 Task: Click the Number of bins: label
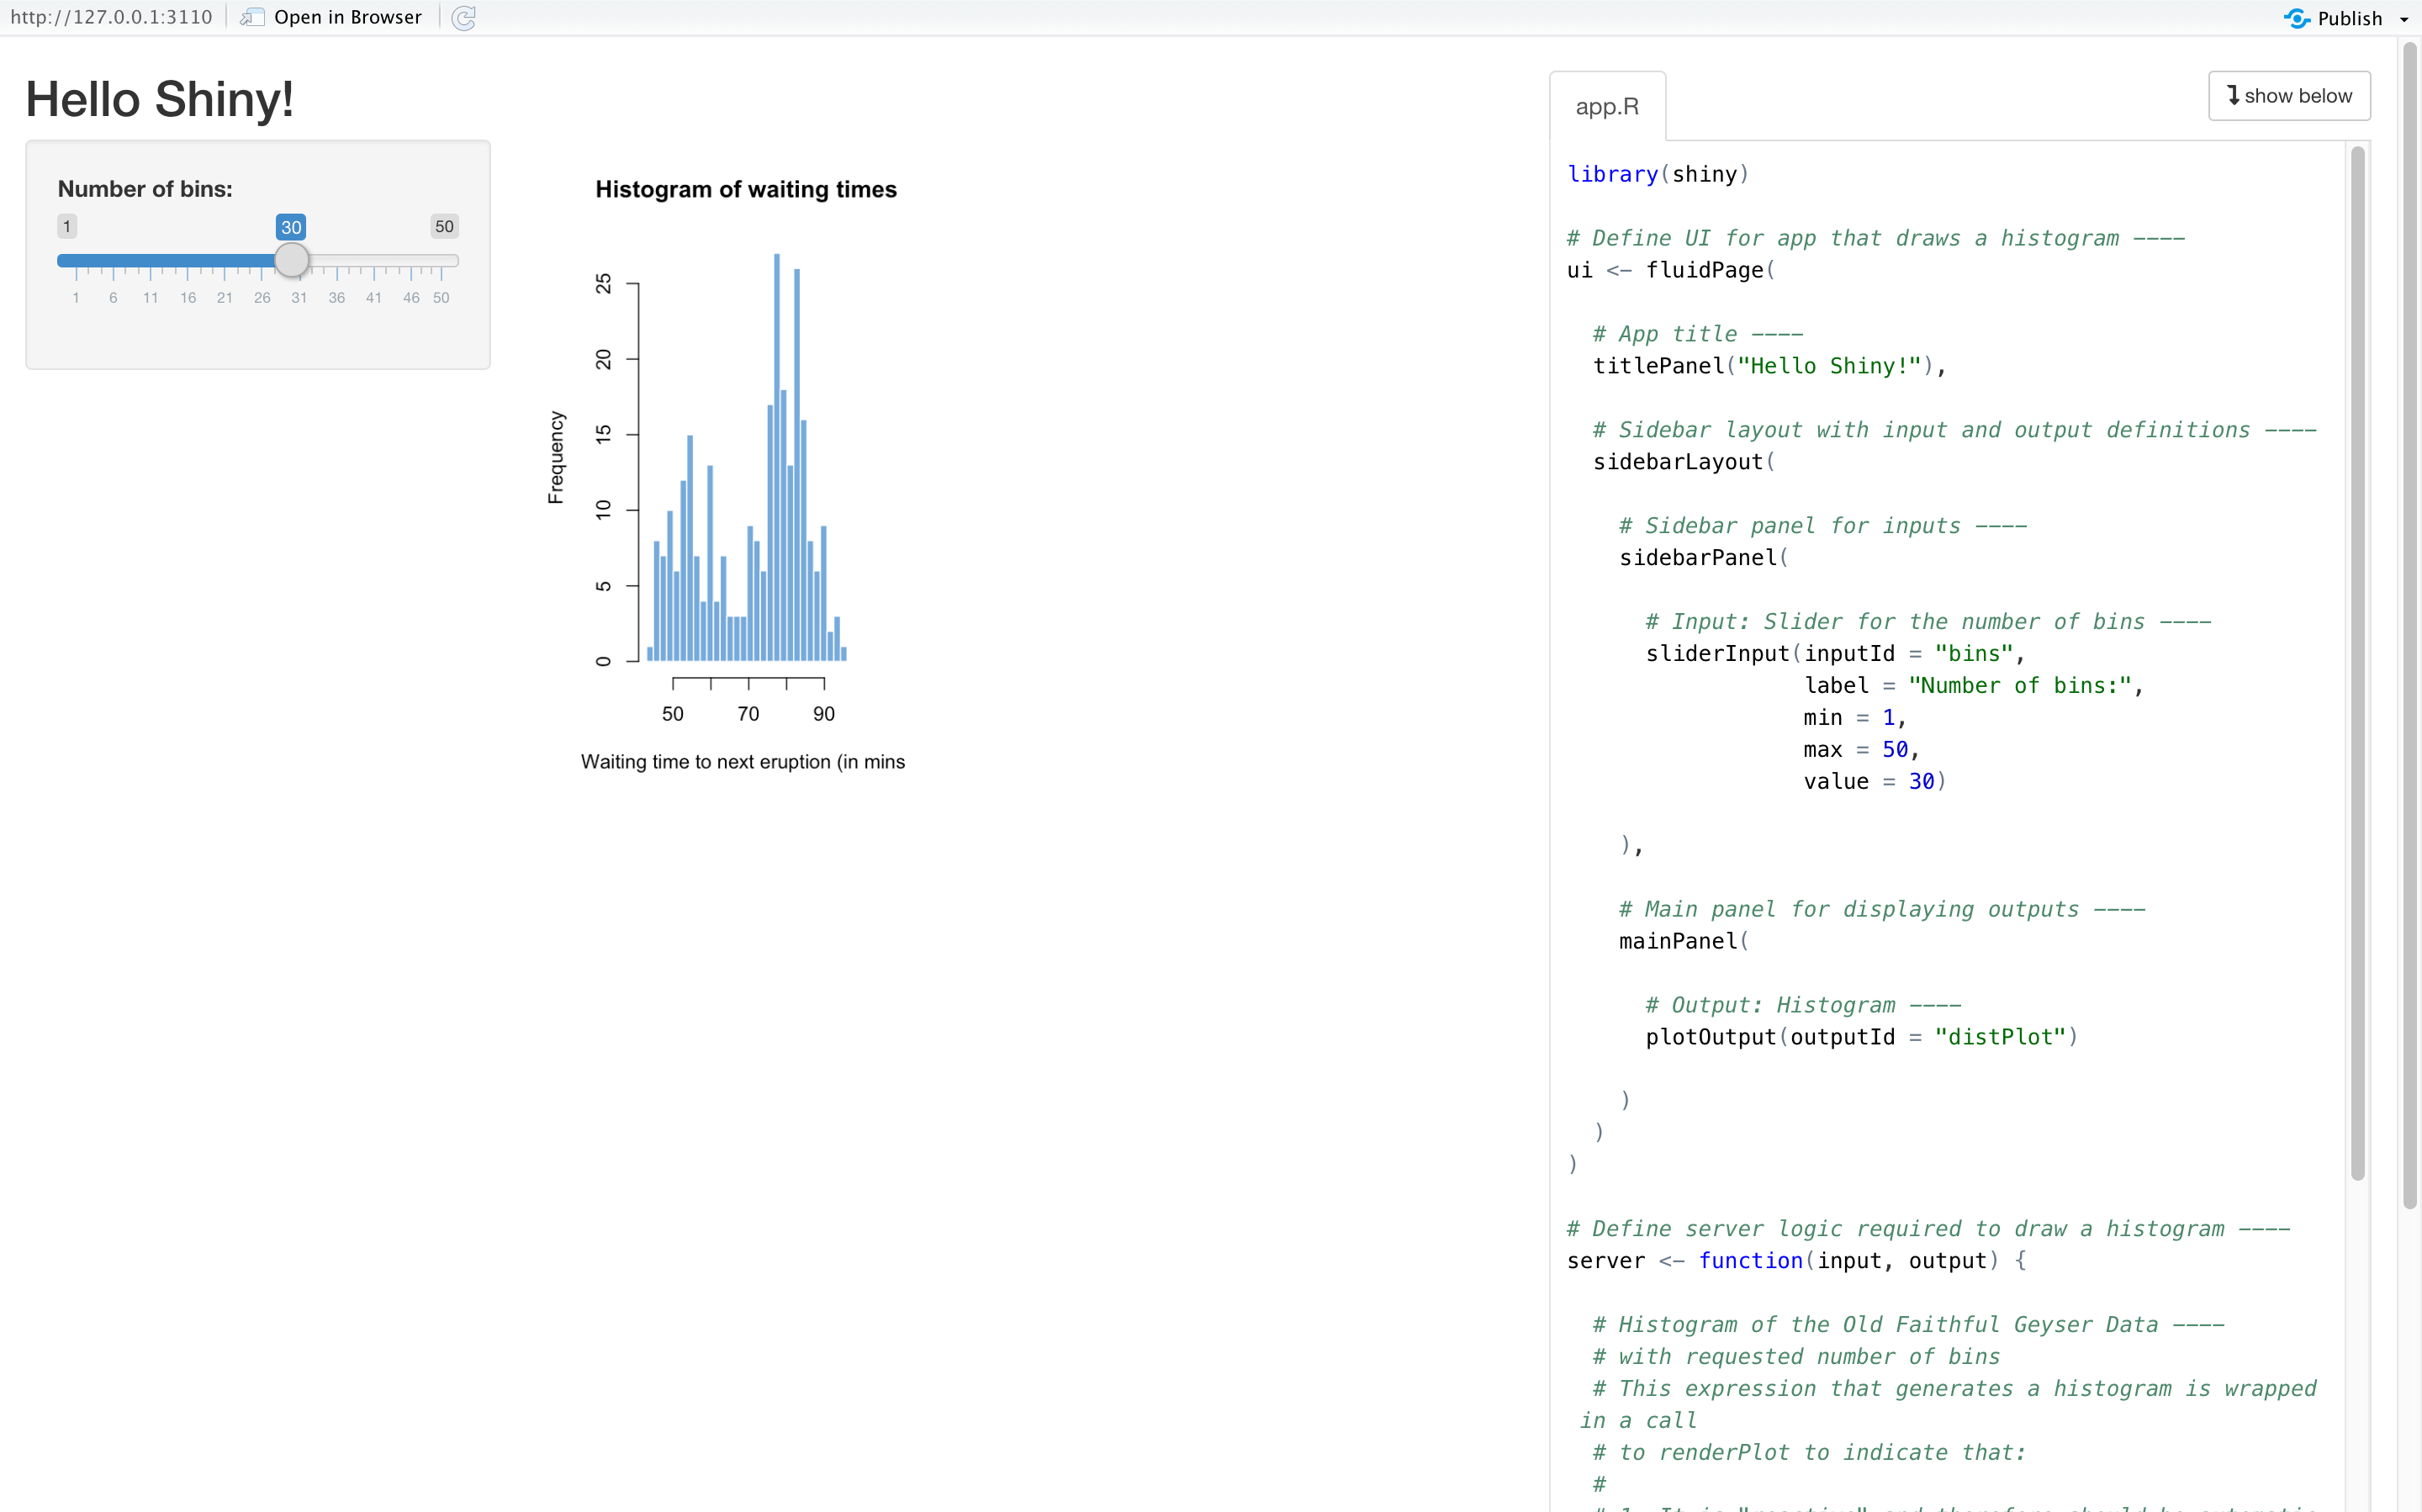(x=145, y=189)
